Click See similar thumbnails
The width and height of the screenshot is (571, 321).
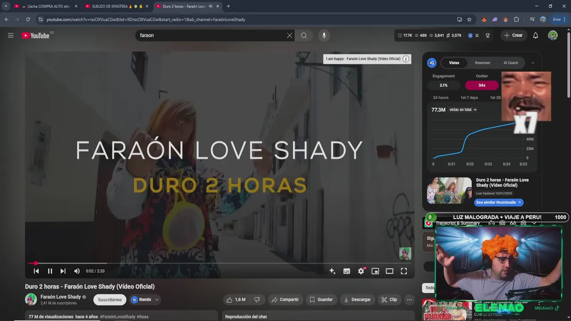click(498, 202)
